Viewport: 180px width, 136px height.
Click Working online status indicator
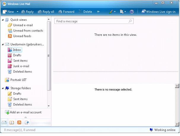click(163, 130)
